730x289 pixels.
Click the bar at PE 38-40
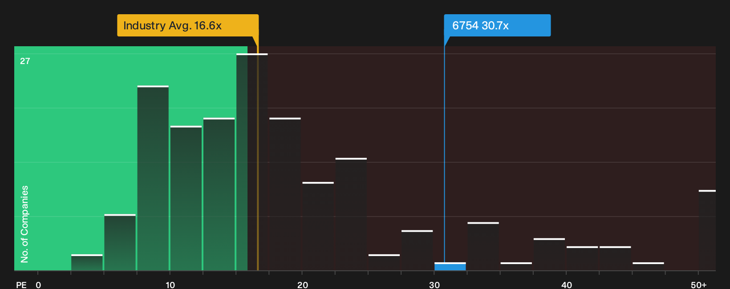(549, 254)
